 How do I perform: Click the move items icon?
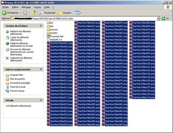tap(7, 32)
